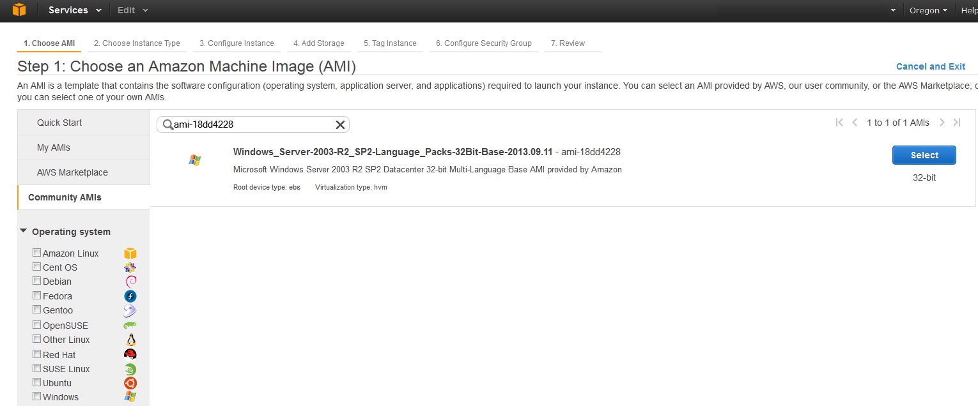Open the Services dropdown menu
Screen dimensions: 978x406
(75, 10)
